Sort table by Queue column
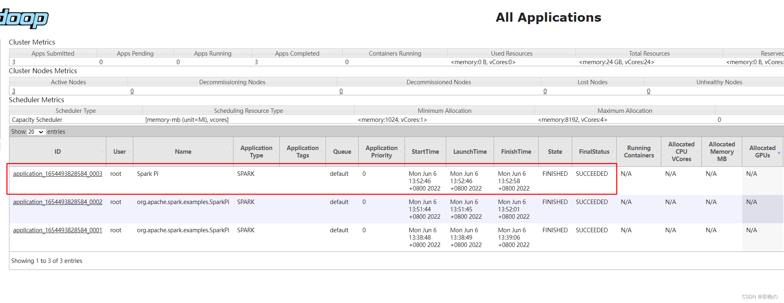784x303 pixels. pyautogui.click(x=342, y=152)
